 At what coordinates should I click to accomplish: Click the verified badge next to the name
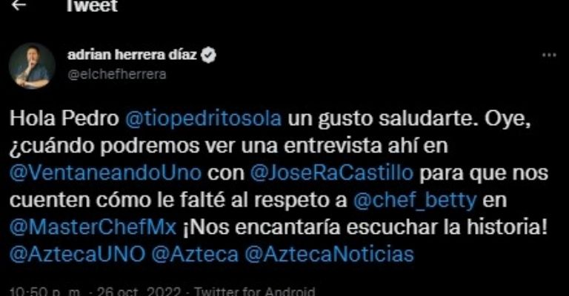coord(209,55)
